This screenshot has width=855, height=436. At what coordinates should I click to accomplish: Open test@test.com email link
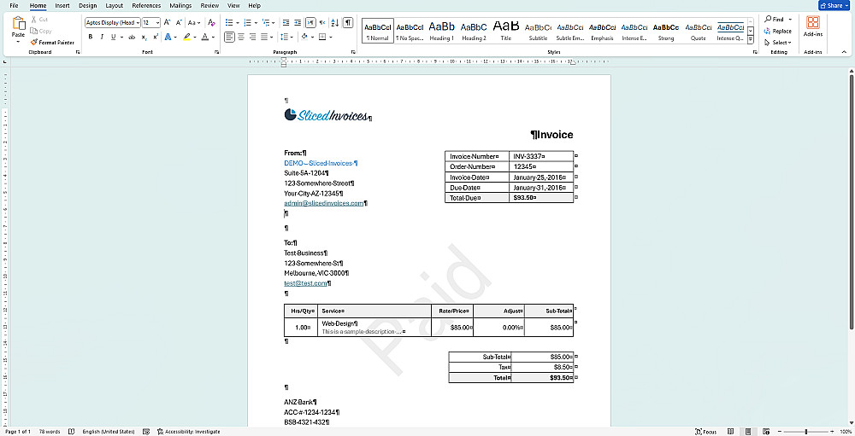(305, 283)
